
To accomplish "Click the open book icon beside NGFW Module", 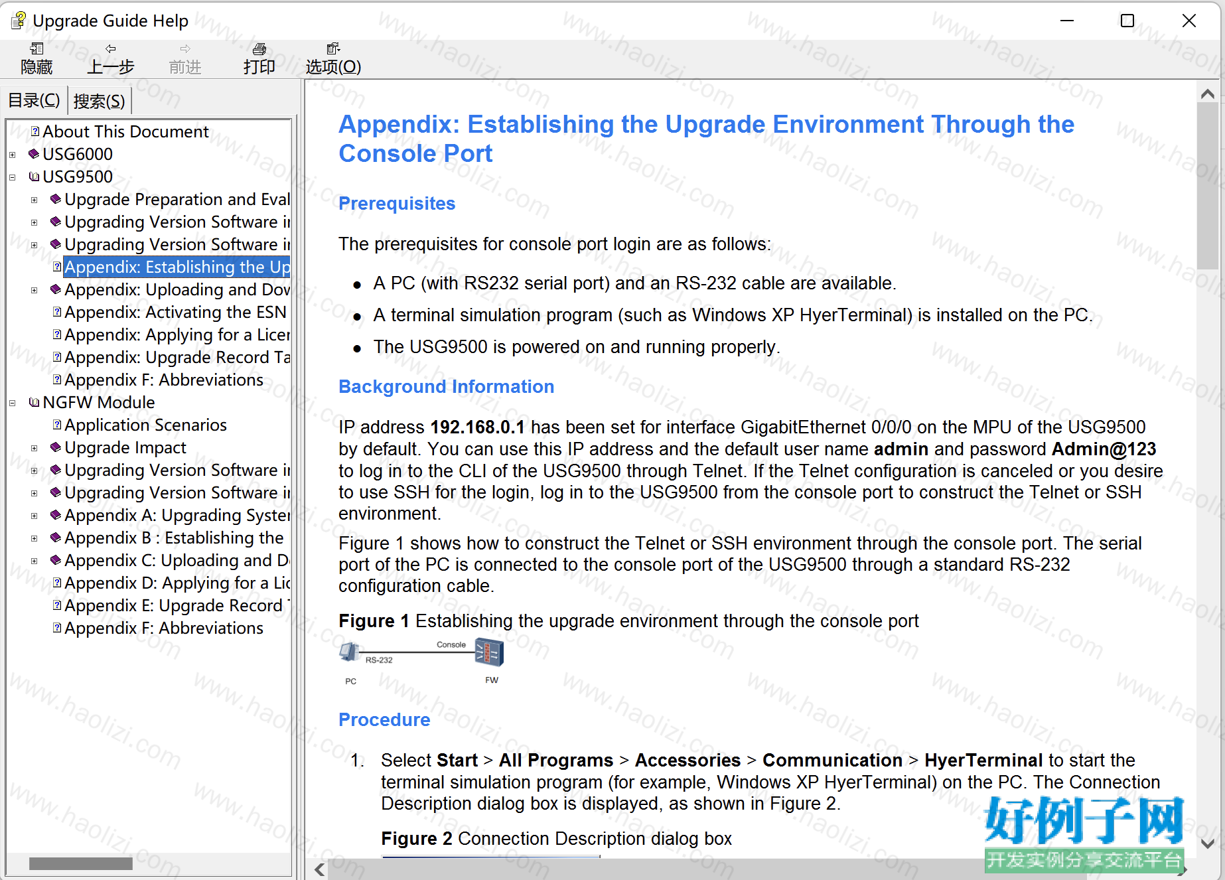I will point(35,402).
